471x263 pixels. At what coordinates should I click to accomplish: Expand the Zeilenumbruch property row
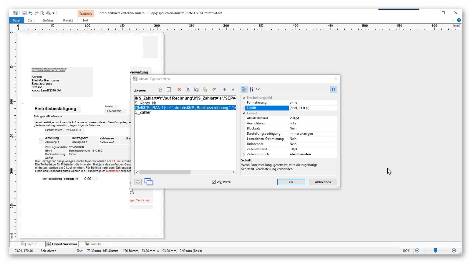click(244, 154)
